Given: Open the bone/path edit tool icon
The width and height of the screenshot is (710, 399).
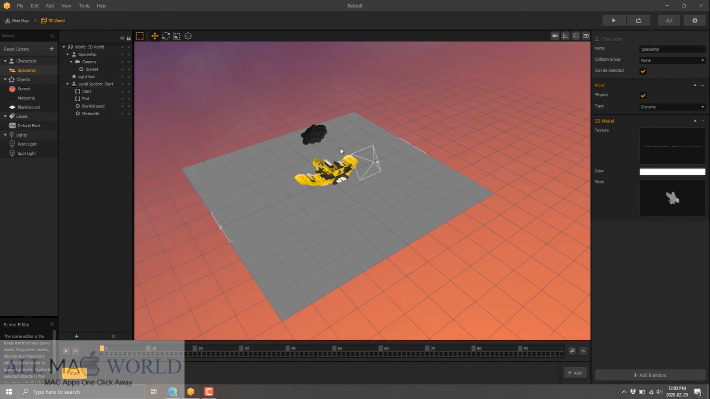Looking at the screenshot, I should coord(188,36).
